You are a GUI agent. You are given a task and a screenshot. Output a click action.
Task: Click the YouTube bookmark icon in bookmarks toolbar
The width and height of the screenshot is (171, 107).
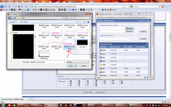(x=108, y=10)
